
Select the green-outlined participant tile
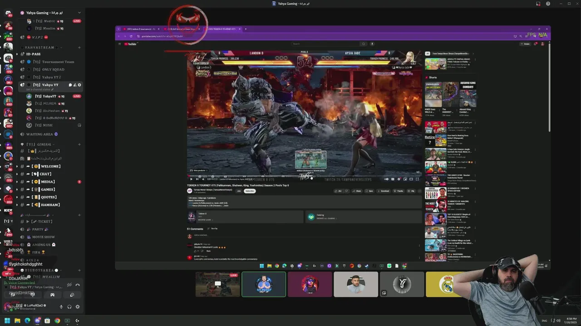(x=264, y=284)
